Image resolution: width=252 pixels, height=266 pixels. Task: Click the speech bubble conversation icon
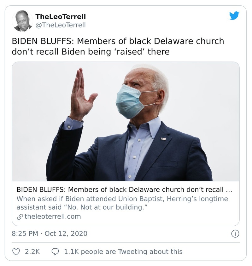coord(56,251)
